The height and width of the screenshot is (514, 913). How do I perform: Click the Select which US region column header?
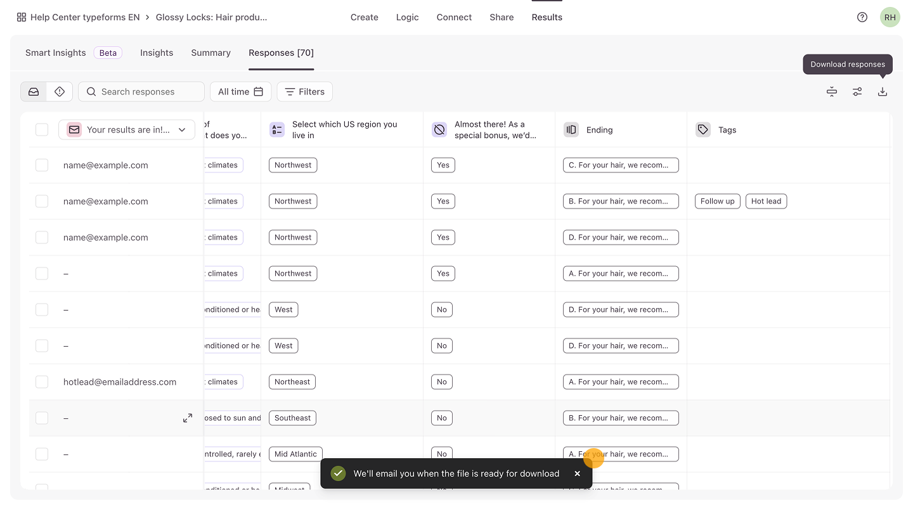coord(342,130)
